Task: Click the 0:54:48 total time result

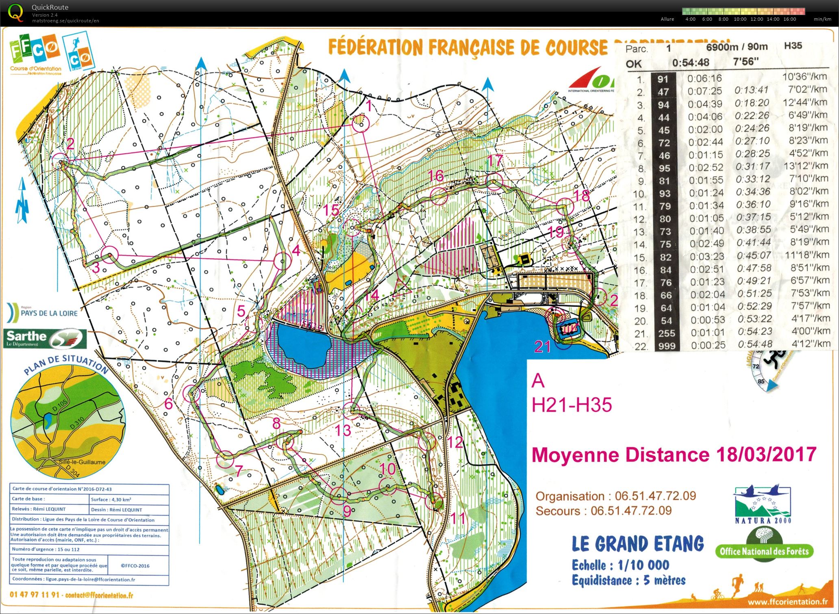Action: [691, 63]
